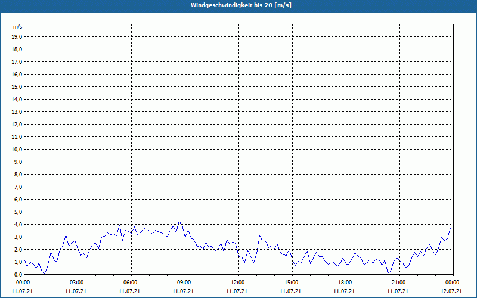Click the 12.07.21 date label
Screen dimensions: 477x298
coord(451,291)
